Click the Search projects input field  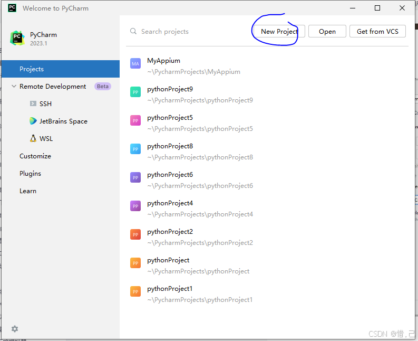pyautogui.click(x=189, y=31)
